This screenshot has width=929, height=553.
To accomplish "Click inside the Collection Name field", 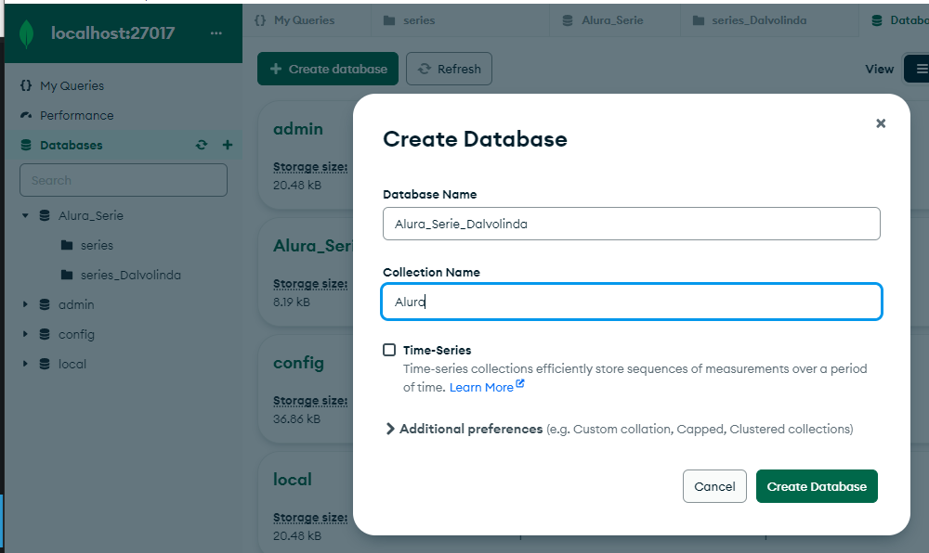I will pyautogui.click(x=631, y=302).
